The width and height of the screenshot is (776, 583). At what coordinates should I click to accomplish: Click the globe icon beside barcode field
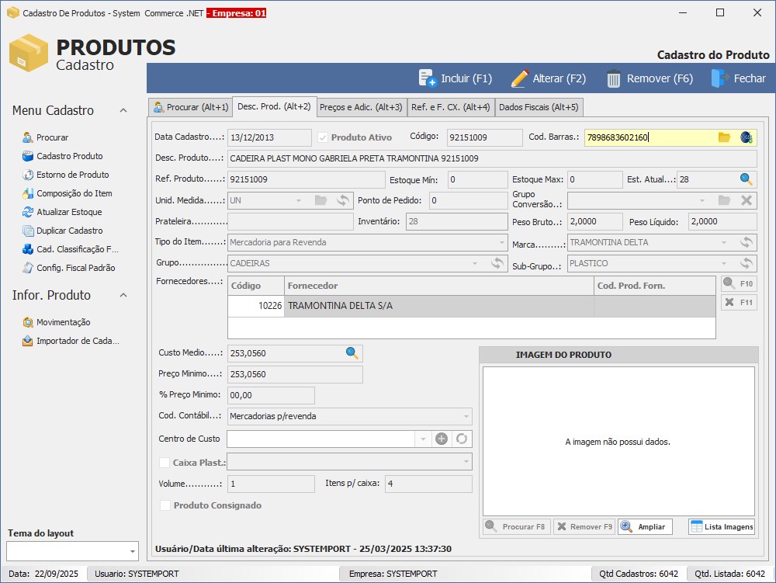click(746, 137)
